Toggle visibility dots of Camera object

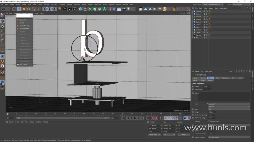tap(207, 35)
